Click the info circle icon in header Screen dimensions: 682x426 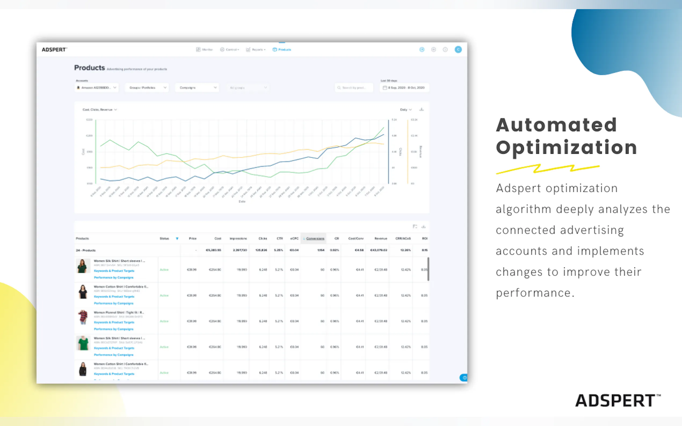click(445, 50)
